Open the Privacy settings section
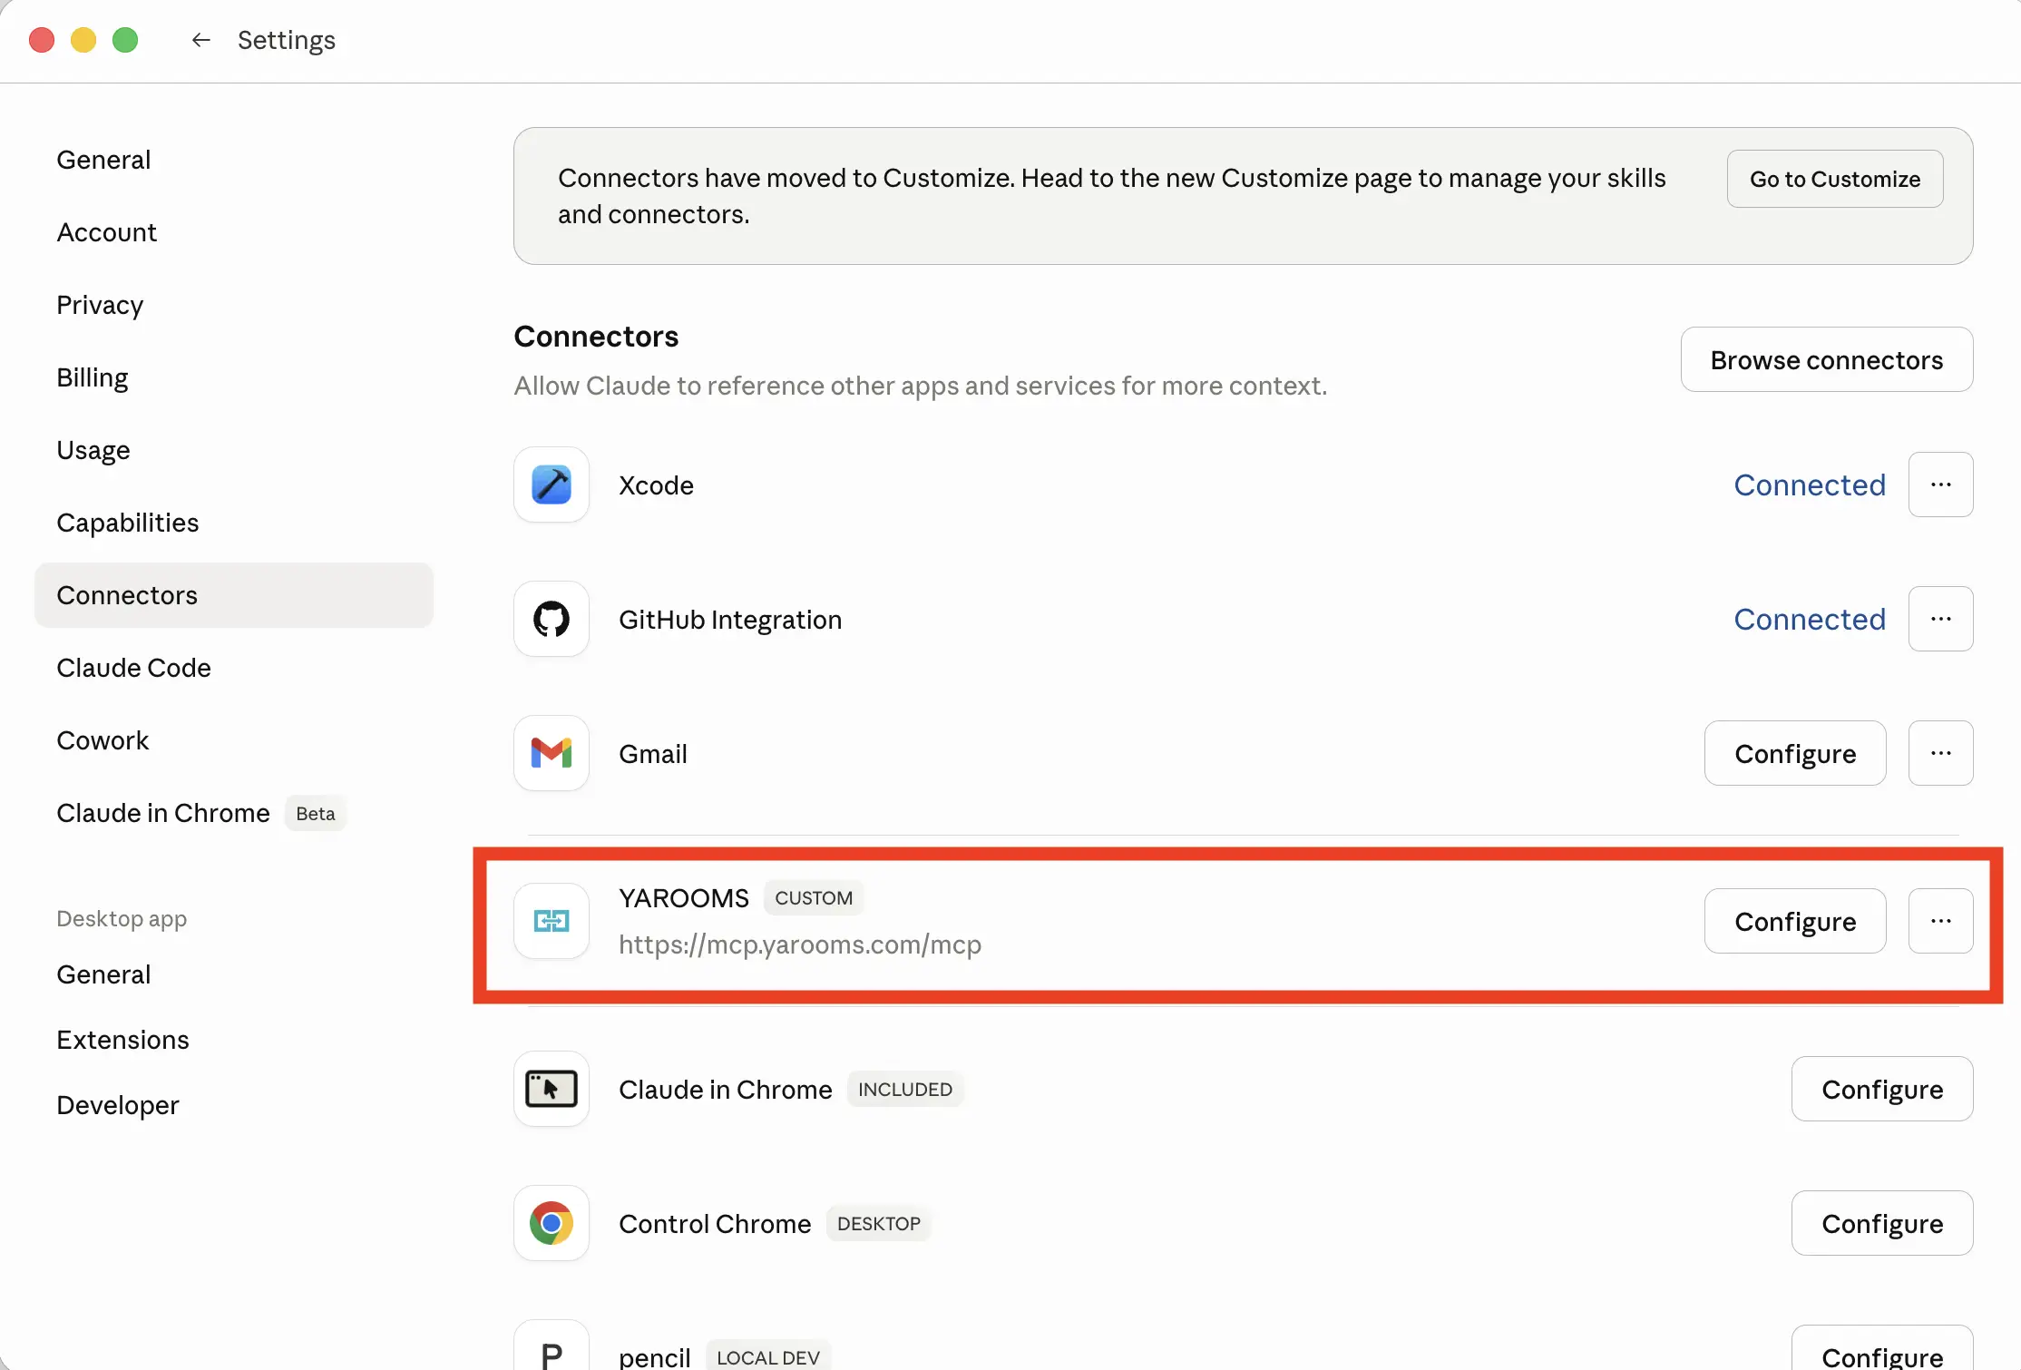Image resolution: width=2021 pixels, height=1370 pixels. 100,305
